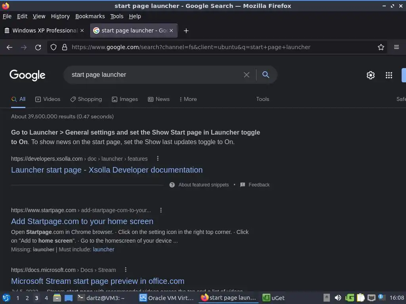This screenshot has width=406, height=304.
Task: Open options dots for the startpage.com result
Action: tap(161, 210)
